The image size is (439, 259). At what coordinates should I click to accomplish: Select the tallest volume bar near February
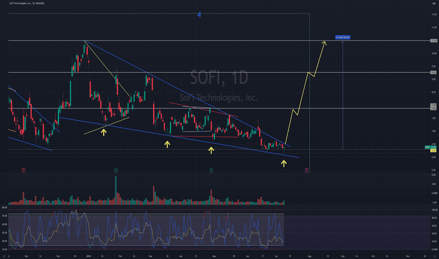tap(116, 190)
